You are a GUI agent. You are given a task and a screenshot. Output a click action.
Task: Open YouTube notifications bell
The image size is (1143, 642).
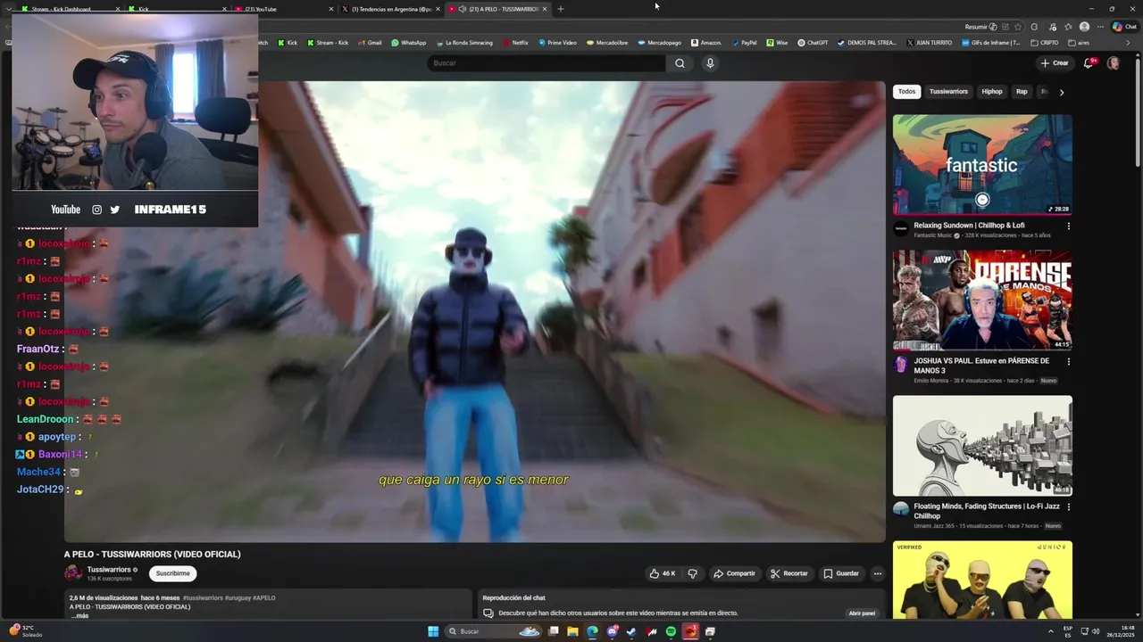[x=1089, y=63]
